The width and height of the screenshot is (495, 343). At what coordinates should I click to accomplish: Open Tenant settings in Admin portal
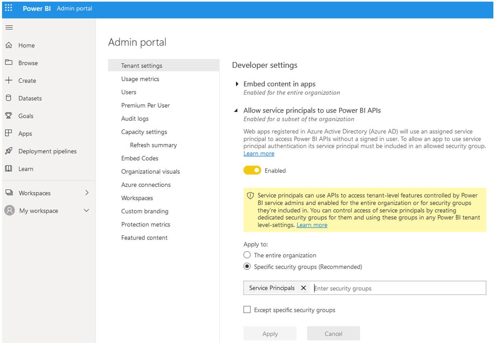click(163, 66)
